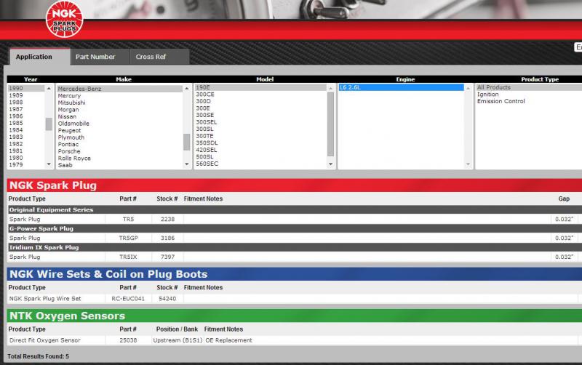The height and width of the screenshot is (365, 582).
Task: Select 560SEC in Model list
Action: point(207,164)
